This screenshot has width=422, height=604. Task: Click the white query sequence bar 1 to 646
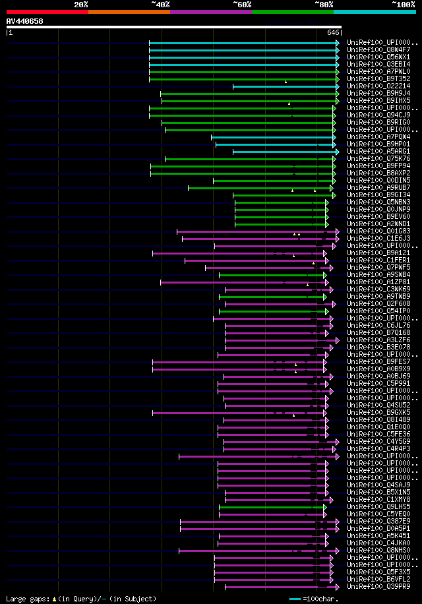[174, 27]
